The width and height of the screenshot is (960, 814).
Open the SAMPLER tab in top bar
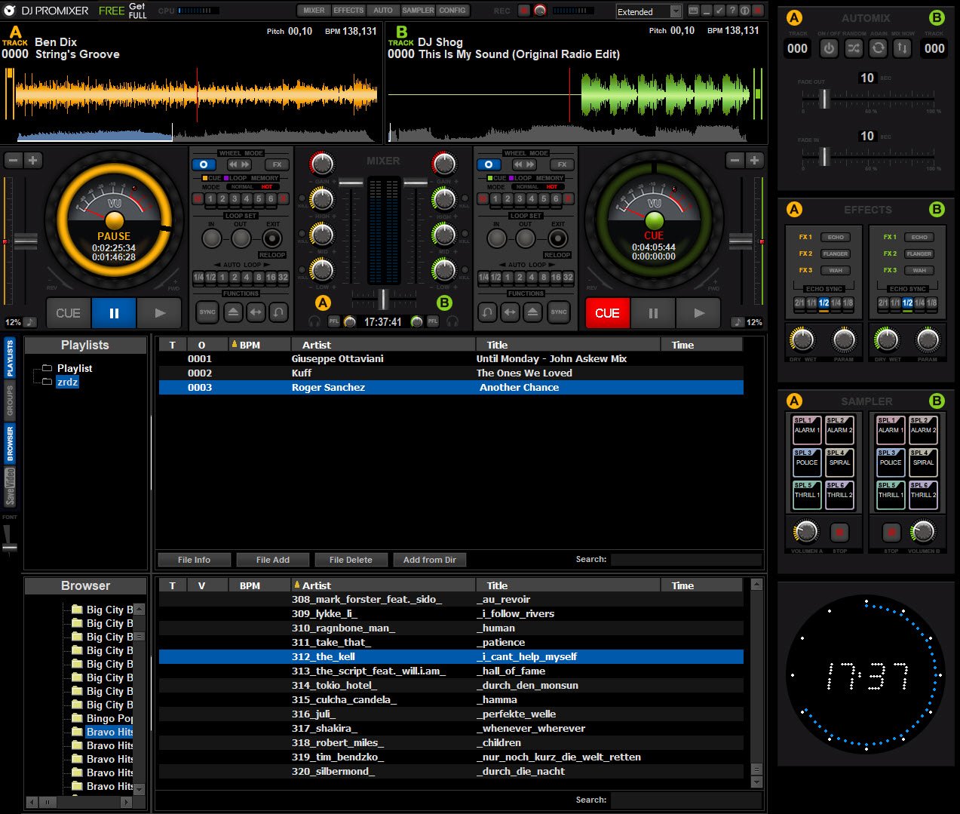[417, 11]
